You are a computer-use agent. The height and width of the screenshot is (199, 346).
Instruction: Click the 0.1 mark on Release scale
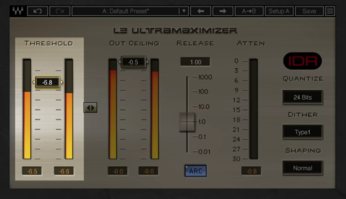click(202, 137)
